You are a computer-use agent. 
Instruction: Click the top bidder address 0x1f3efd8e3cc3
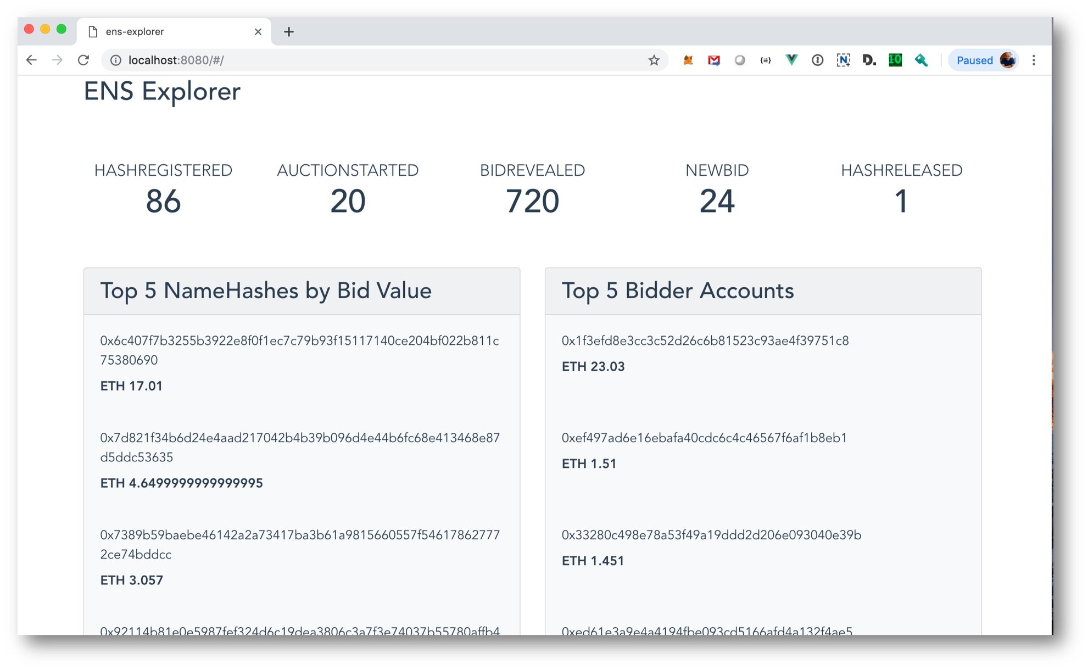tap(705, 341)
